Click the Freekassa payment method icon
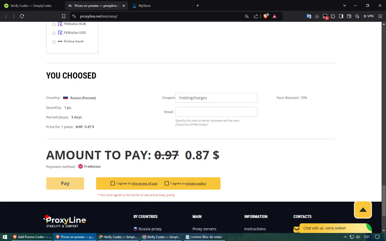The height and width of the screenshot is (241, 386). (x=81, y=166)
